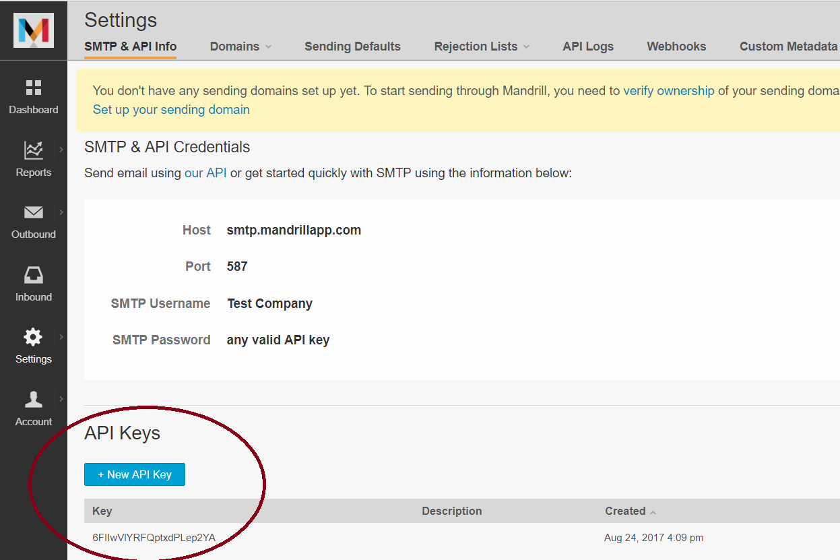This screenshot has height=560, width=840.
Task: Open the Settings gear icon
Action: pos(33,337)
